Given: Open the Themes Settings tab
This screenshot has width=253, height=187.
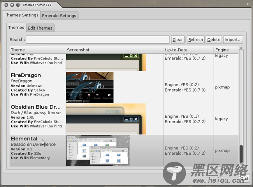Looking at the screenshot, I should (22, 15).
